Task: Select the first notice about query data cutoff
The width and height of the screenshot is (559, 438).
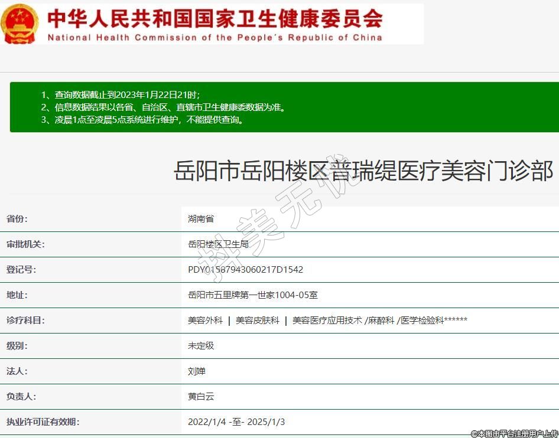Action: coord(121,94)
